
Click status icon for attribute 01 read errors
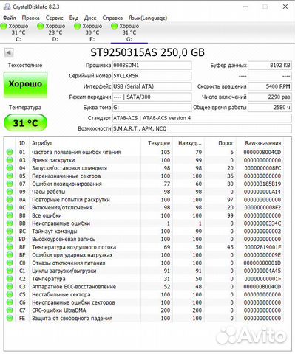coord(10,152)
